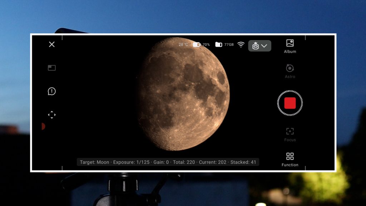Open the telescope device dropdown

pos(259,46)
